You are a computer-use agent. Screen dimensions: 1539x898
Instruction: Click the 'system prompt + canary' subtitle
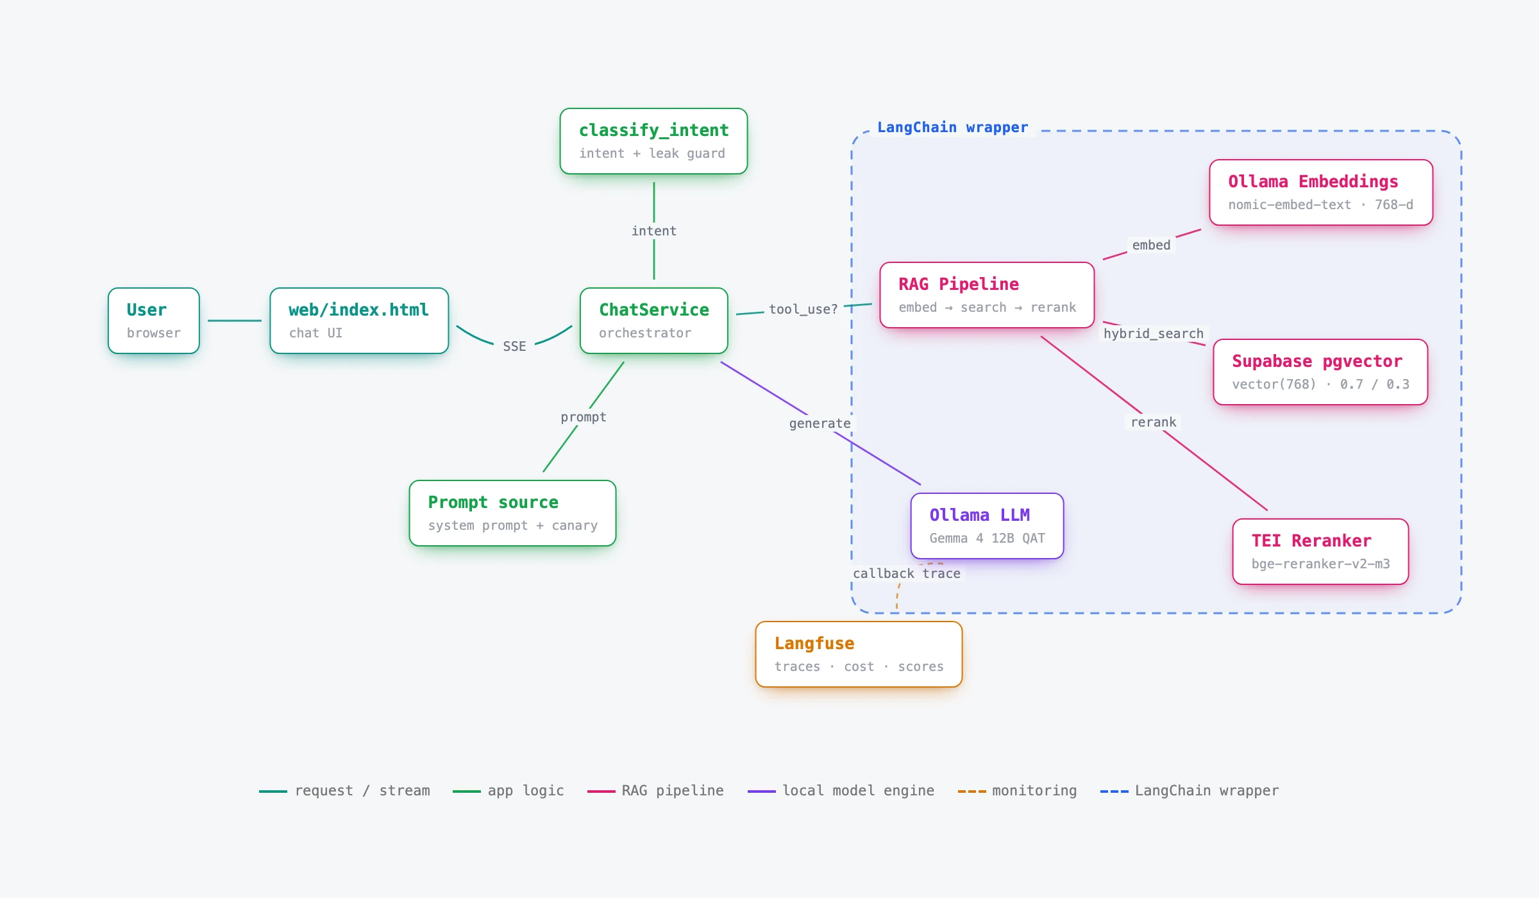(x=512, y=525)
